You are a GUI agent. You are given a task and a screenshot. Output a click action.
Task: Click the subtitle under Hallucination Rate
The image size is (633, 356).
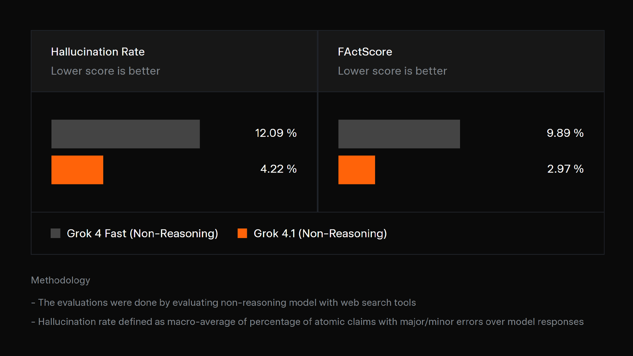105,71
